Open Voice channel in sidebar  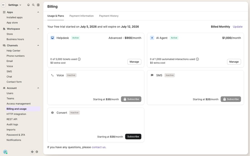(10, 66)
